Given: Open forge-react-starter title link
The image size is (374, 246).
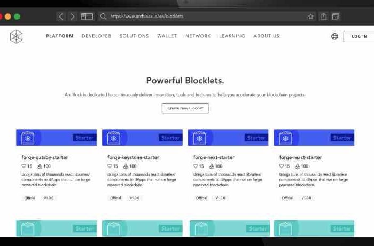Looking at the screenshot, I should [300, 157].
